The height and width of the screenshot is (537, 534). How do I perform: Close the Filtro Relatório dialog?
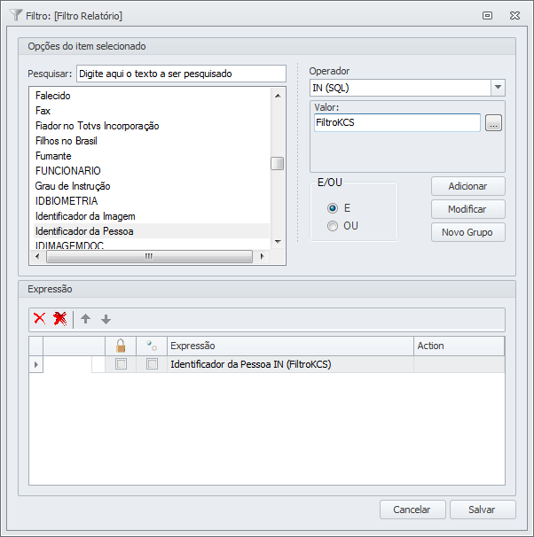514,15
